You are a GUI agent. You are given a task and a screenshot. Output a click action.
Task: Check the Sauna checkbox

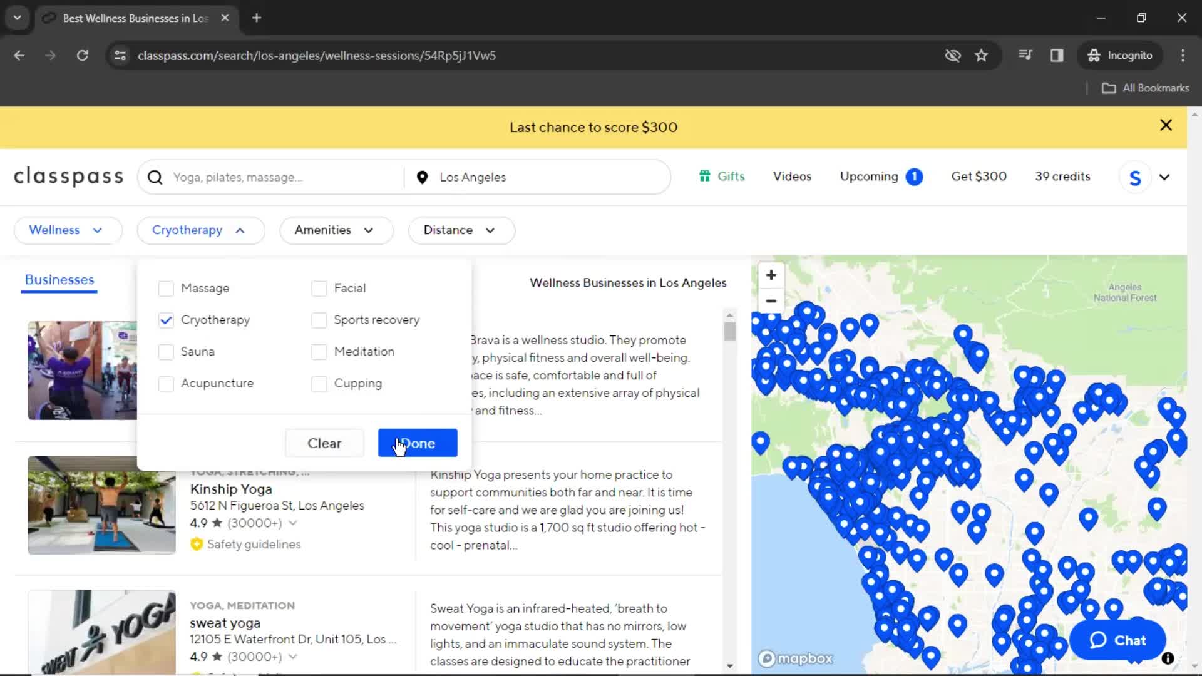tap(166, 352)
